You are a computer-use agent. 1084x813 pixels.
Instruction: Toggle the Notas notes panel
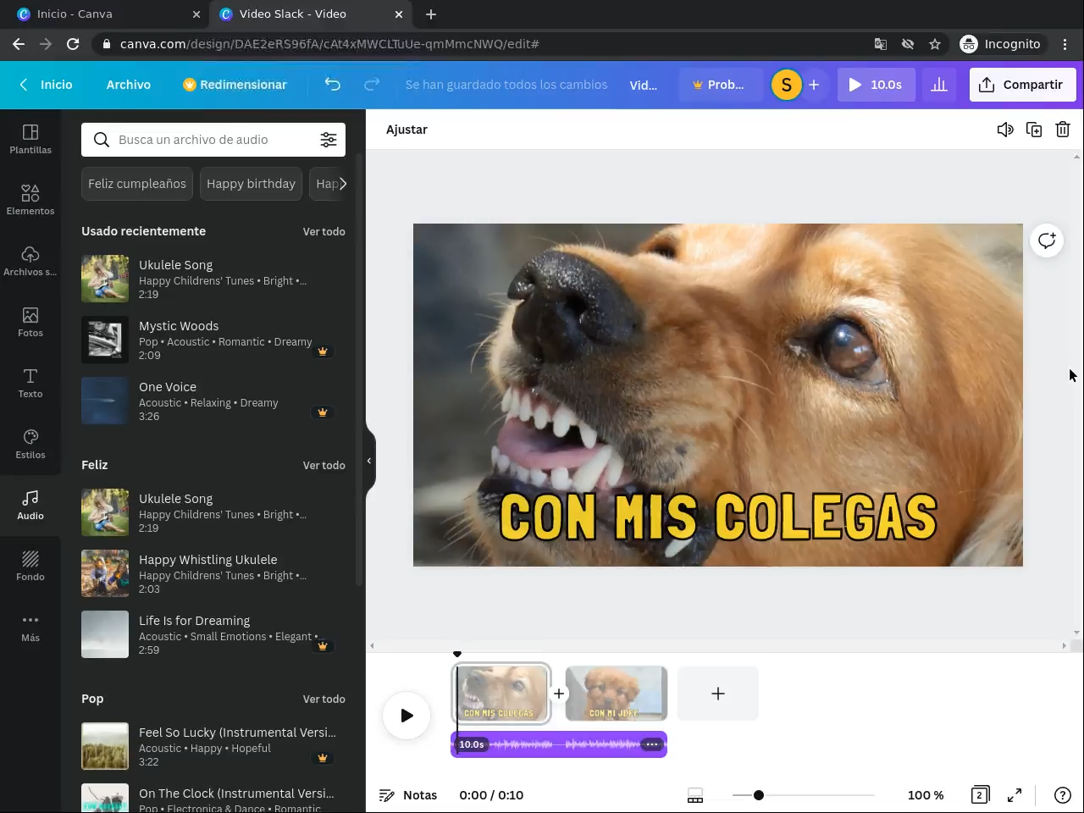pyautogui.click(x=408, y=795)
